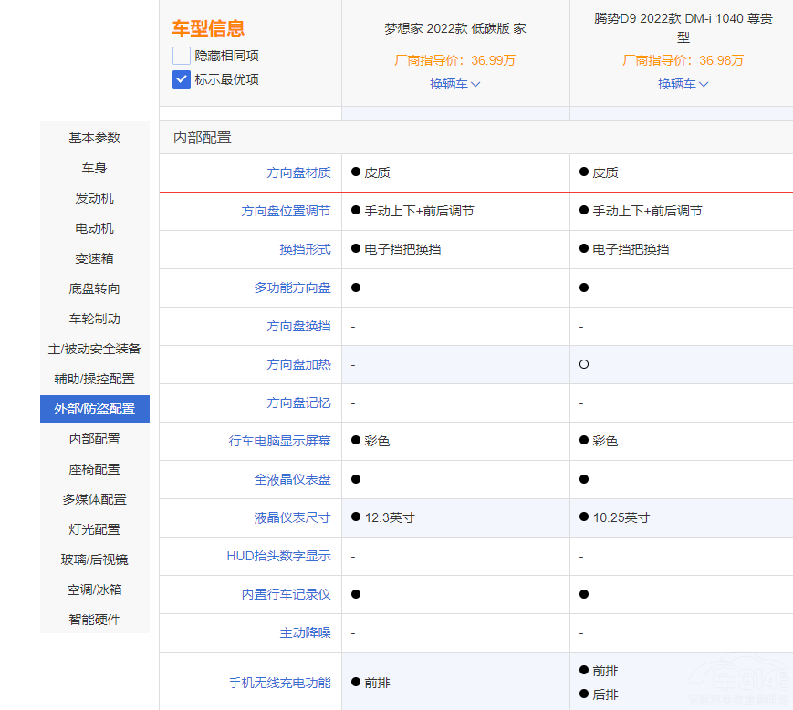Open 变速箱 sidebar item
Image resolution: width=793 pixels, height=710 pixels.
pos(95,258)
